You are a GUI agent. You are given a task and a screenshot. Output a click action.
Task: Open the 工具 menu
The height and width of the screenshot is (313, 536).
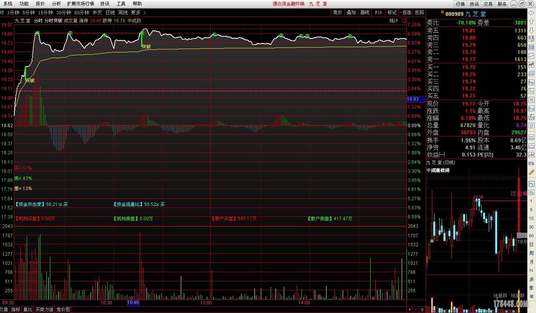click(x=121, y=4)
